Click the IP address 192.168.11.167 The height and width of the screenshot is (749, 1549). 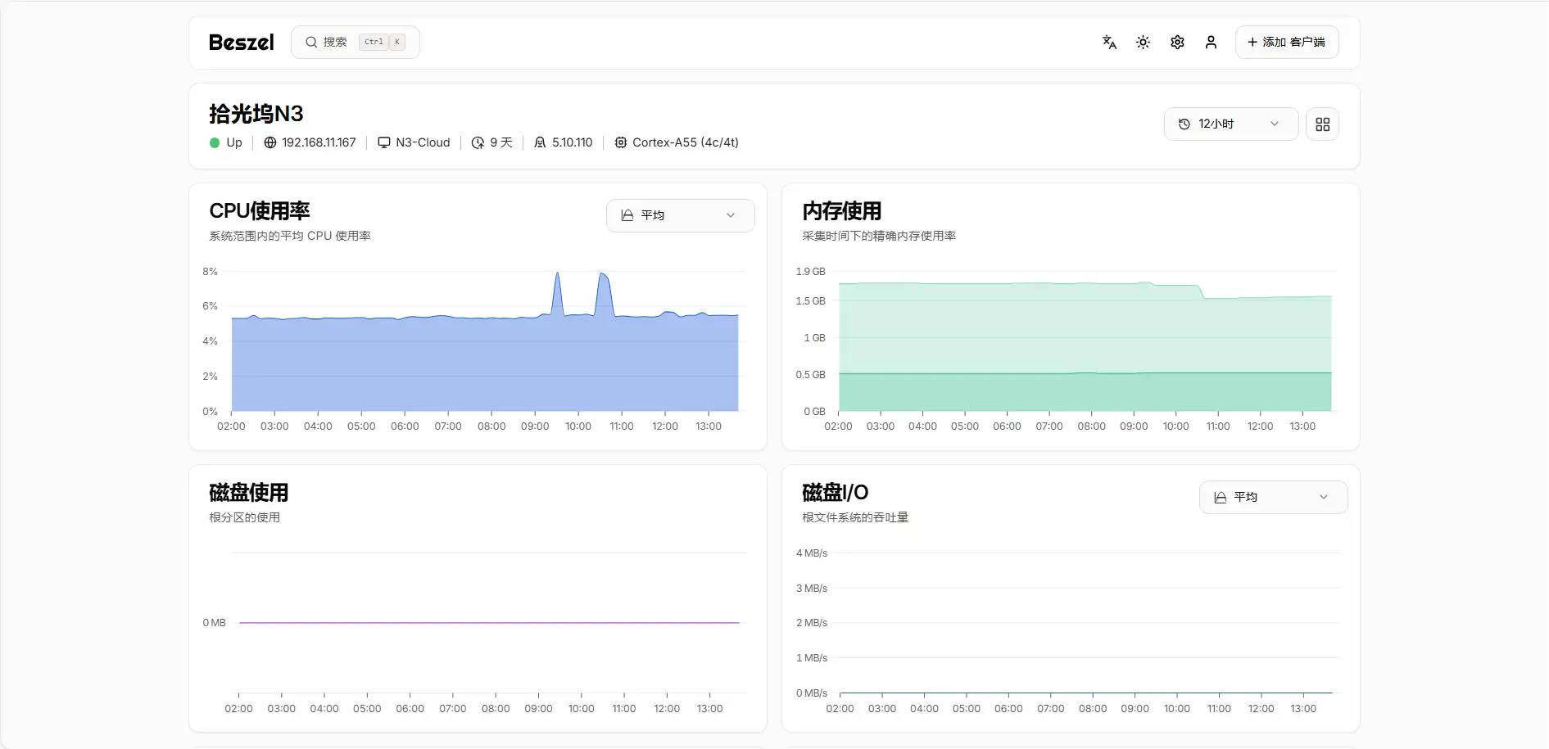pos(319,142)
